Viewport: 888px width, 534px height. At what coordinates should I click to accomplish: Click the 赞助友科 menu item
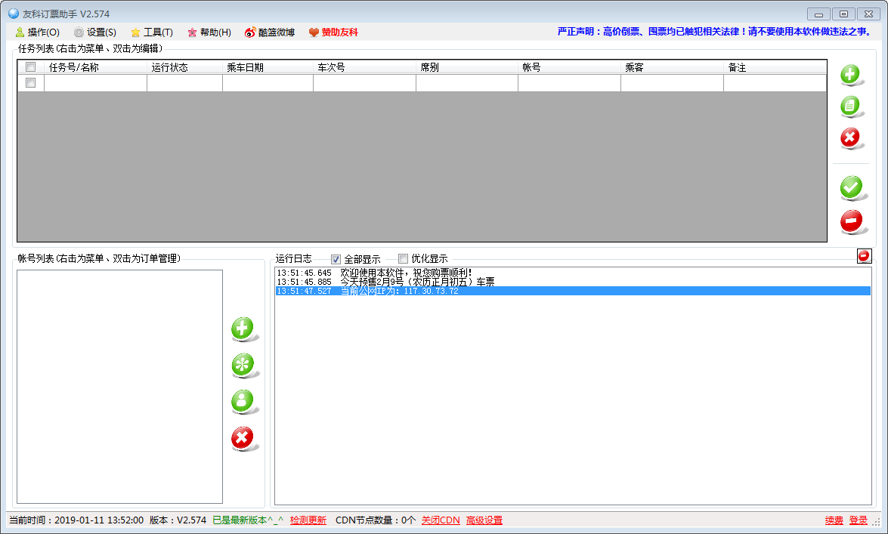click(333, 32)
